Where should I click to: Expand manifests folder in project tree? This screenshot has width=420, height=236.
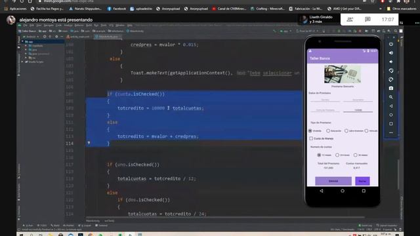[26, 46]
